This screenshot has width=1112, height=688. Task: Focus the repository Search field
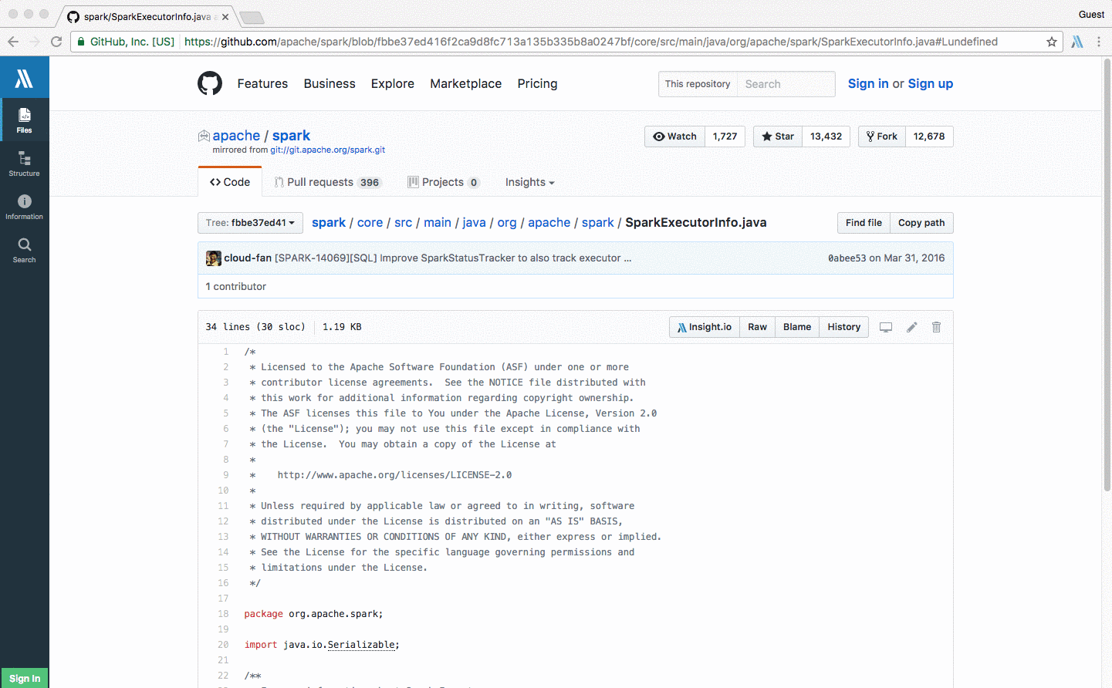click(x=786, y=84)
